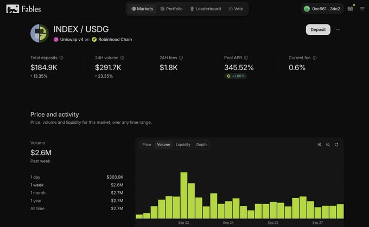The height and width of the screenshot is (227, 369).
Task: Click the Price and activity heading
Action: click(x=55, y=115)
